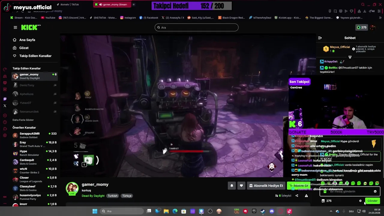Share the stream via share icon
The width and height of the screenshot is (384, 216).
(297, 196)
